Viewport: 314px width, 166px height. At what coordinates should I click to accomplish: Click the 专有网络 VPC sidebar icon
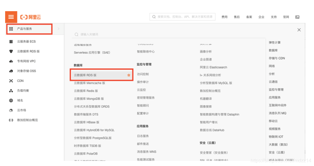11,61
